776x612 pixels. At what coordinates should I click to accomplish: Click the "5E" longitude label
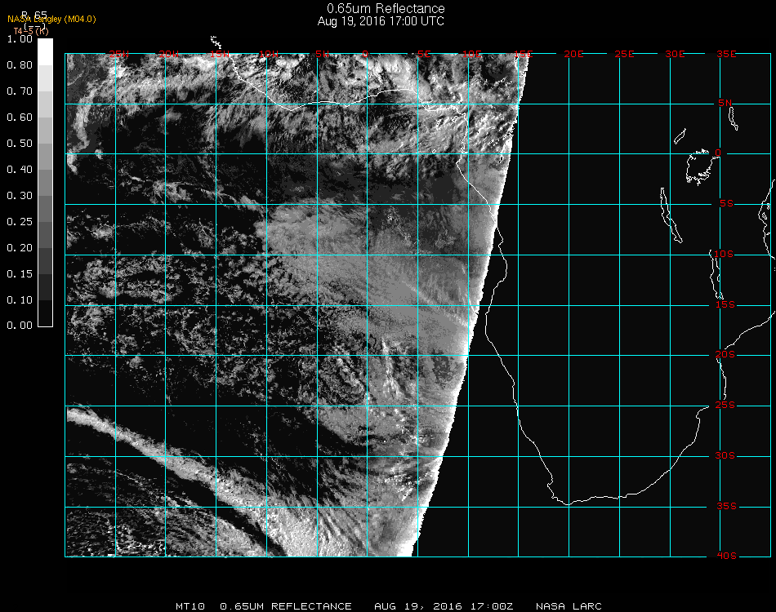tap(424, 54)
